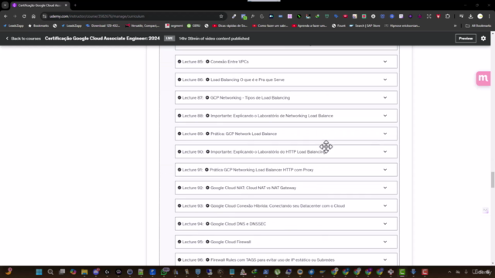Screen dimensions: 495x278
Task: Click the video type icon of Lecture 95
Action: (x=207, y=242)
